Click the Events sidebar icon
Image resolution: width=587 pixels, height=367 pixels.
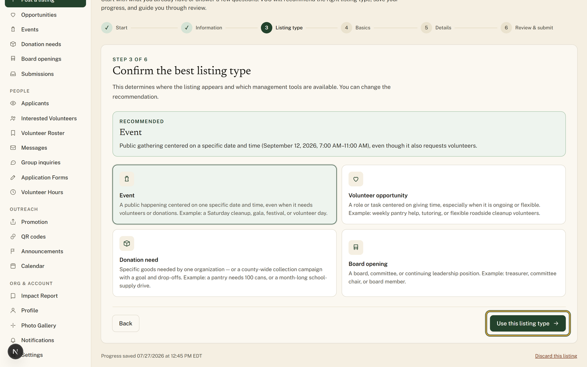tap(13, 29)
